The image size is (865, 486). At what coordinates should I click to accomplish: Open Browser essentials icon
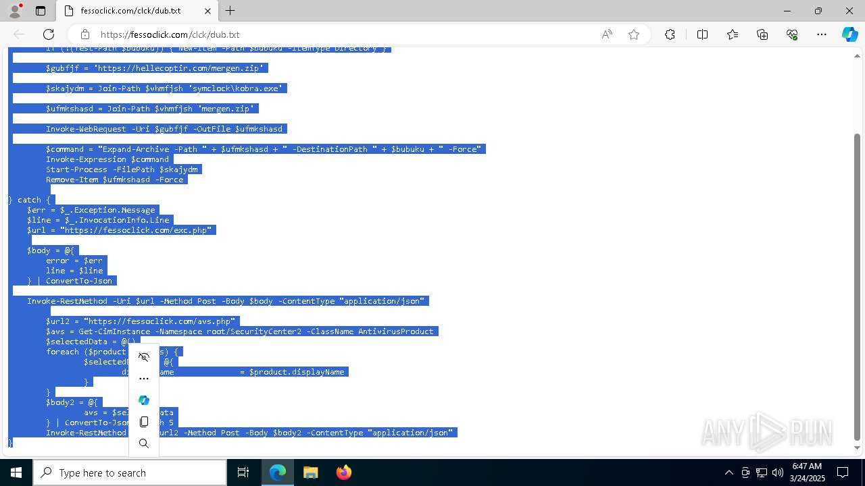792,34
